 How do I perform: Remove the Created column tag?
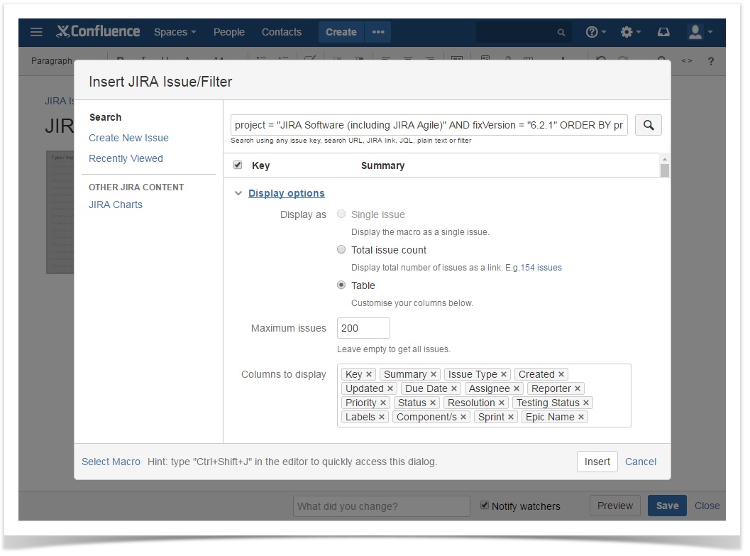[x=561, y=375]
